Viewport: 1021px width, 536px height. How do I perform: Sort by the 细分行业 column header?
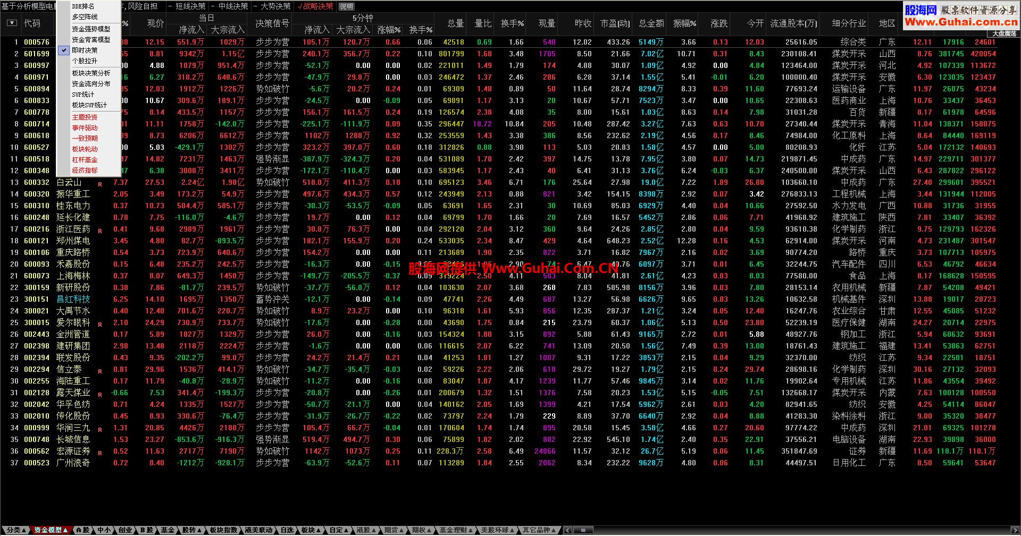click(849, 23)
